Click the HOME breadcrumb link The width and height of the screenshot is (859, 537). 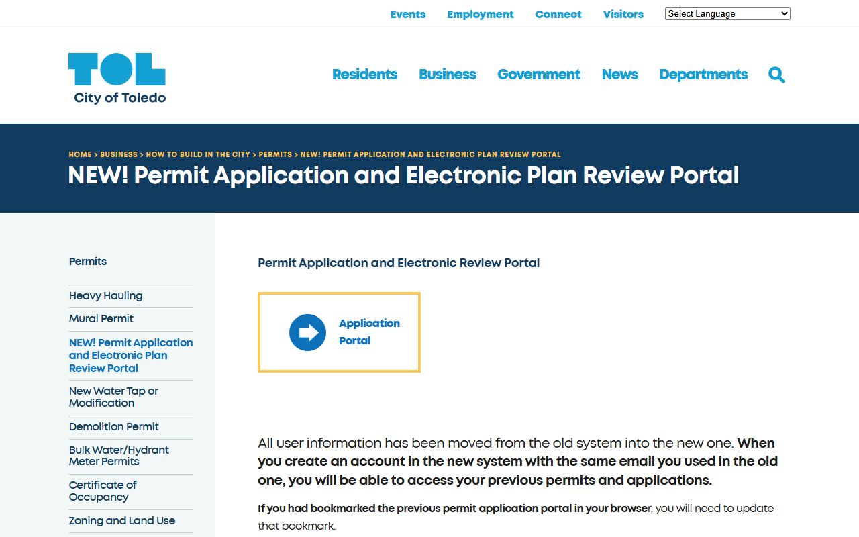click(x=80, y=154)
